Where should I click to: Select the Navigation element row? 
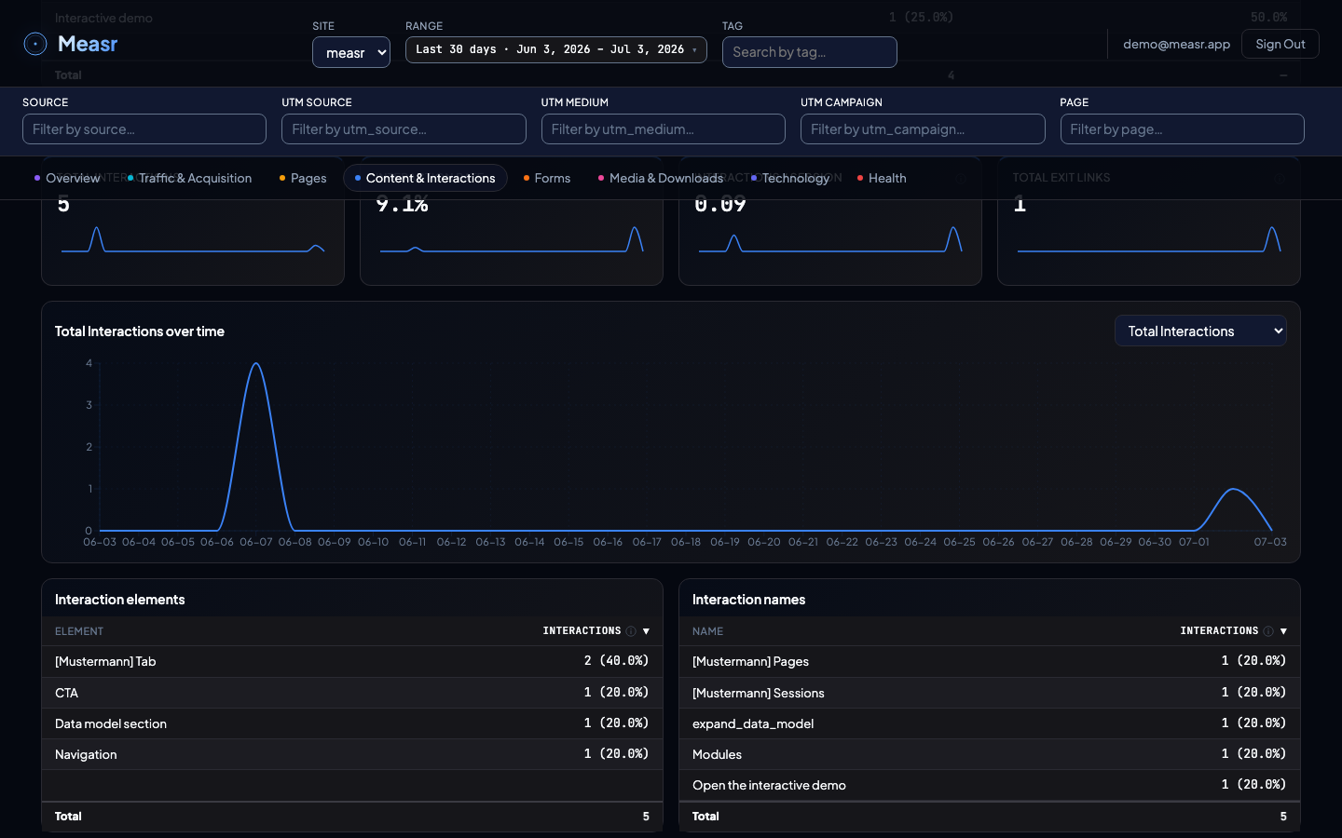352,754
